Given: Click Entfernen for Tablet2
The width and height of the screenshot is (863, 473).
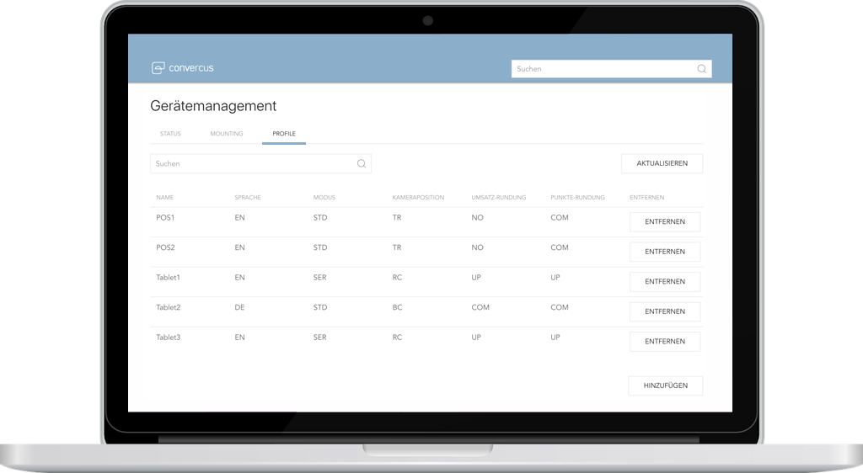Looking at the screenshot, I should (665, 311).
